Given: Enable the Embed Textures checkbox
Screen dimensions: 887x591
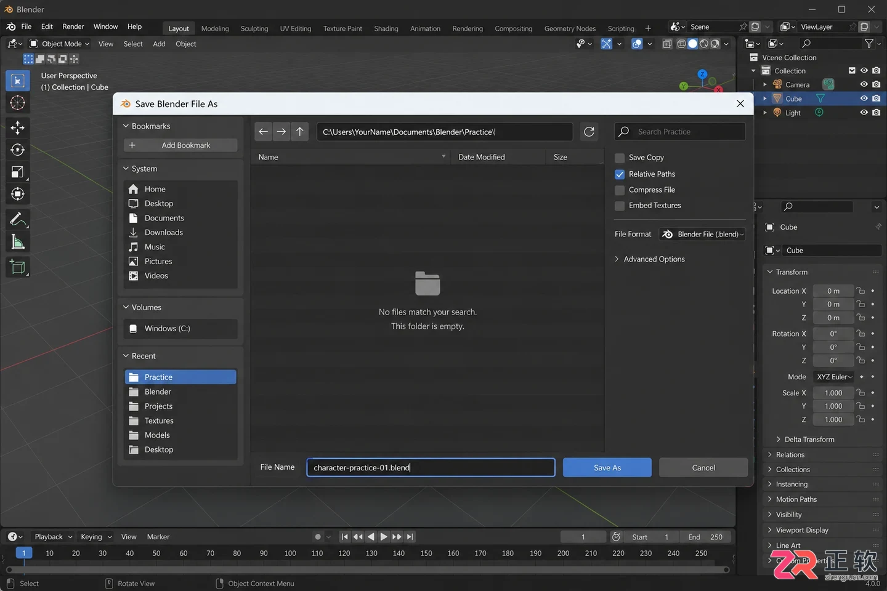Looking at the screenshot, I should click(x=620, y=206).
